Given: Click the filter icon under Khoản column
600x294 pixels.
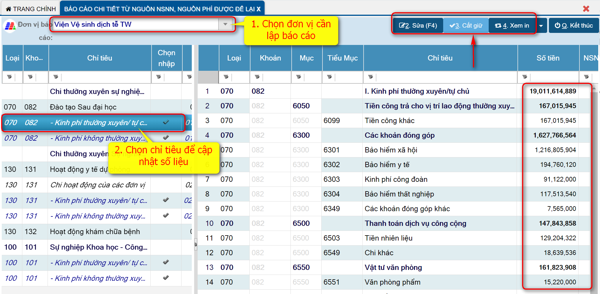Looking at the screenshot, I should pyautogui.click(x=257, y=77).
